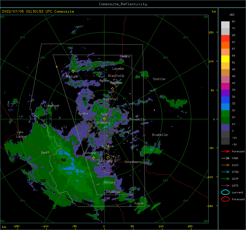
Task: Click the white 04DK arrow in legend
Action: (225, 158)
